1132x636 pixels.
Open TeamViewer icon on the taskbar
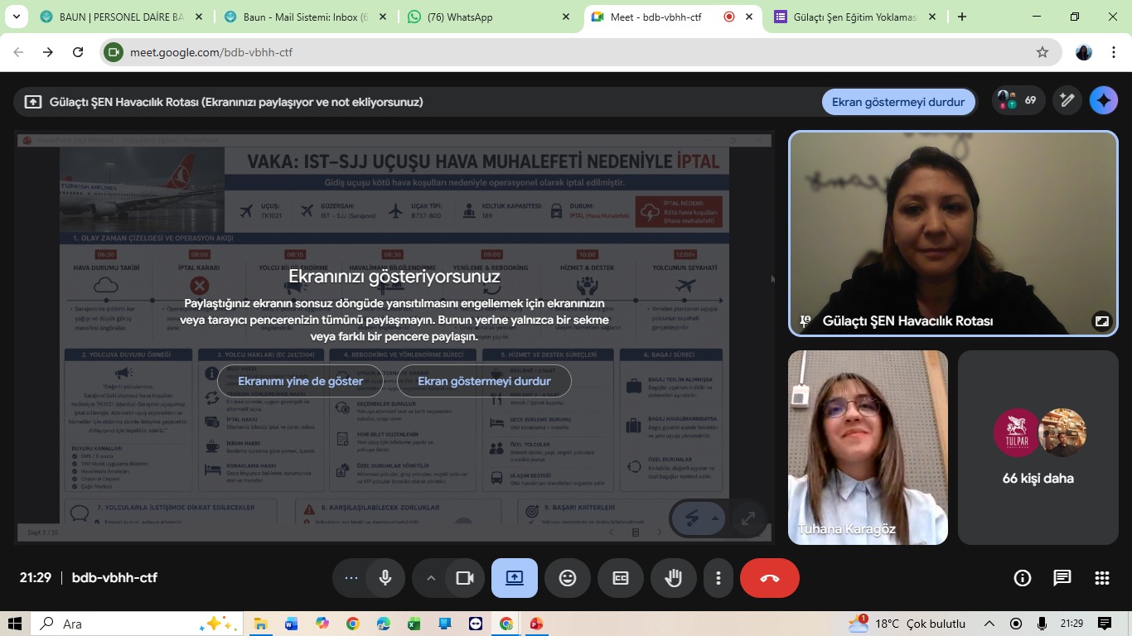[475, 624]
